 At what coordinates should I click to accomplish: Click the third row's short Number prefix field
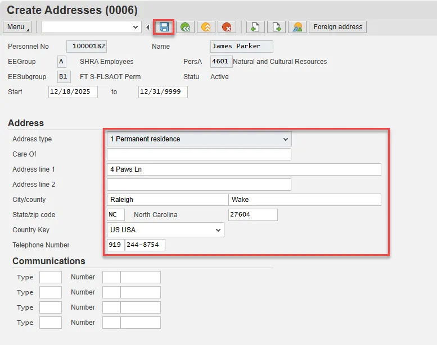coord(111,307)
